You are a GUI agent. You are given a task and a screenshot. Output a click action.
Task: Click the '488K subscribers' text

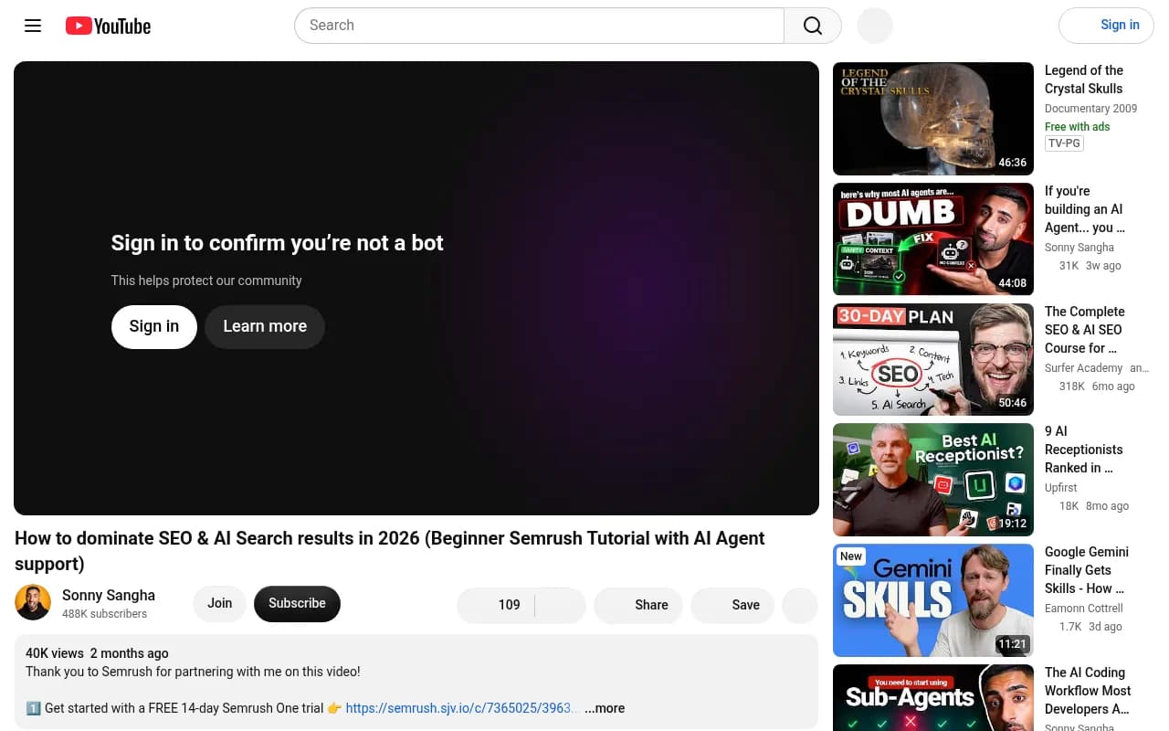(104, 614)
